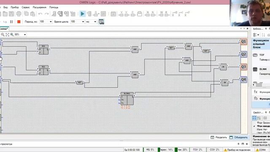Open the watch variables window icon

pyautogui.click(x=101, y=22)
